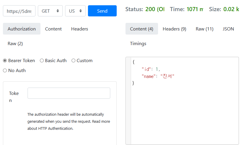Click the request URL field

19,11
